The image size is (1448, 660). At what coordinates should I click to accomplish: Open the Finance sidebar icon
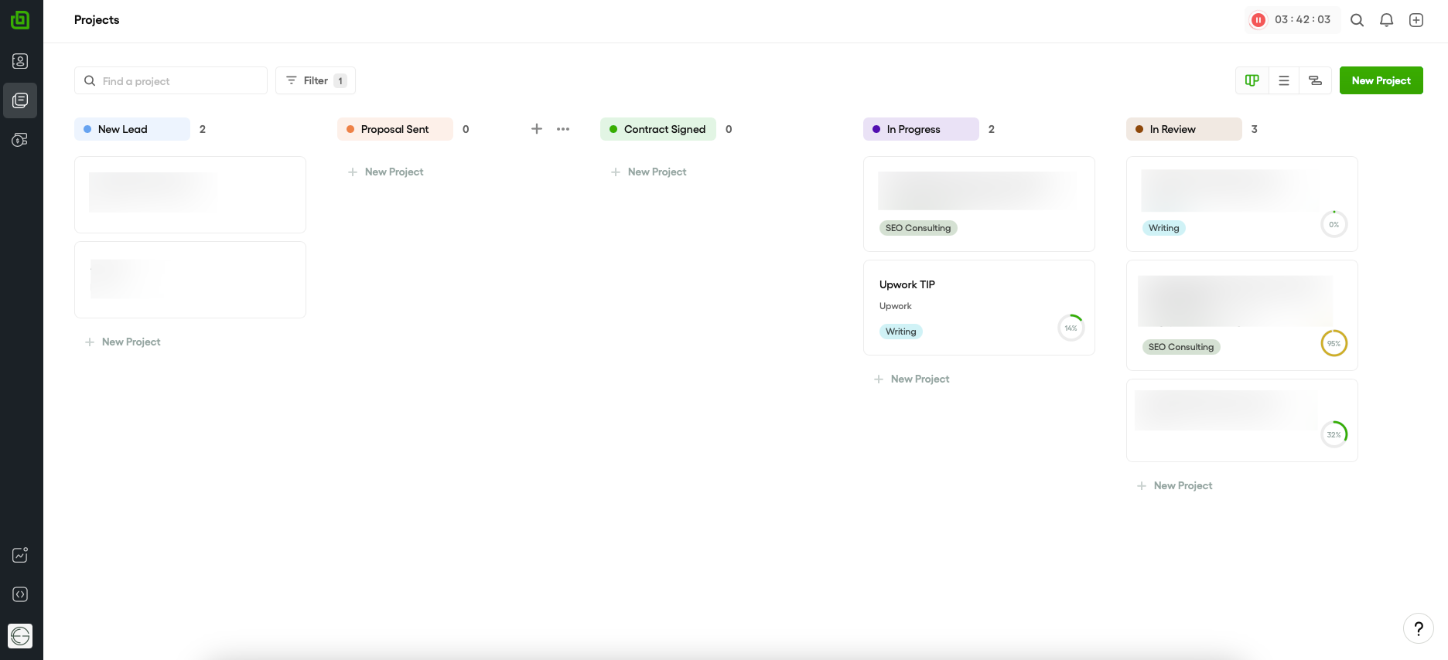20,140
